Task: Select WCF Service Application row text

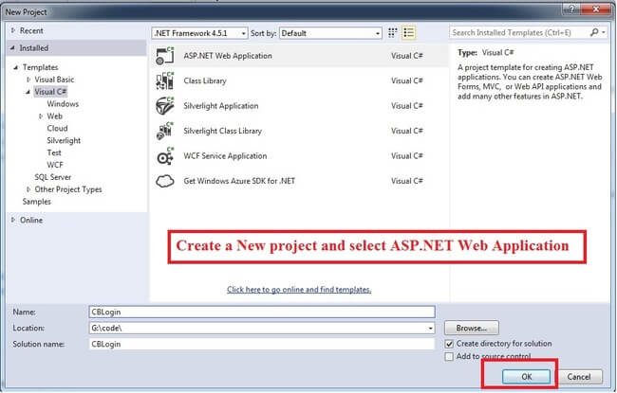Action: coord(225,156)
